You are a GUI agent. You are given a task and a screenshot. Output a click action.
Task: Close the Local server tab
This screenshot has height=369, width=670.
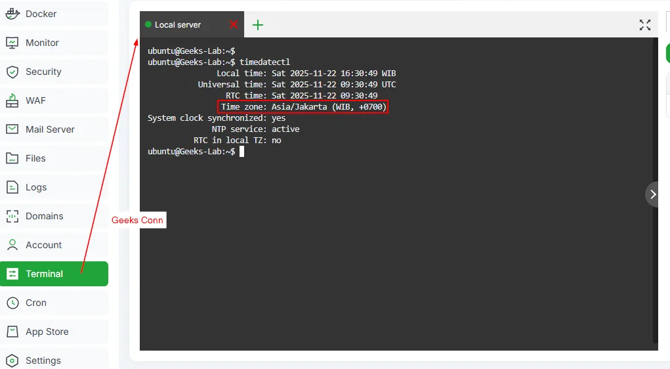coord(234,24)
